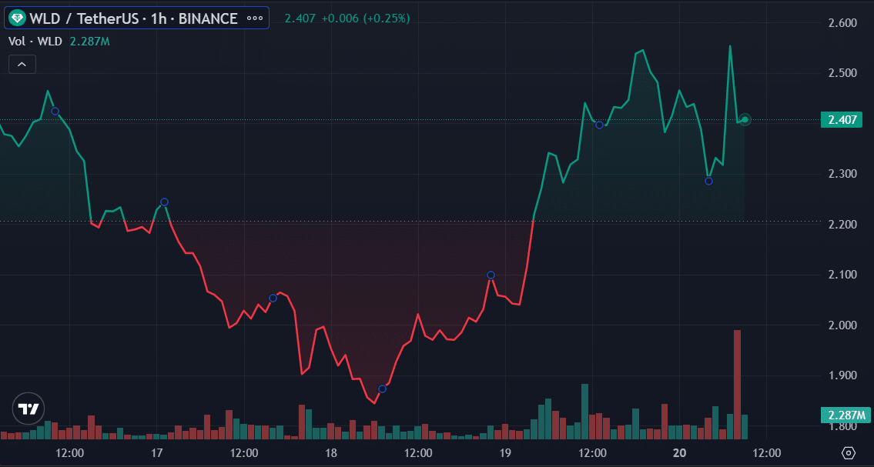This screenshot has height=467, width=874.
Task: Click the tallest red volume bar
Action: [738, 385]
